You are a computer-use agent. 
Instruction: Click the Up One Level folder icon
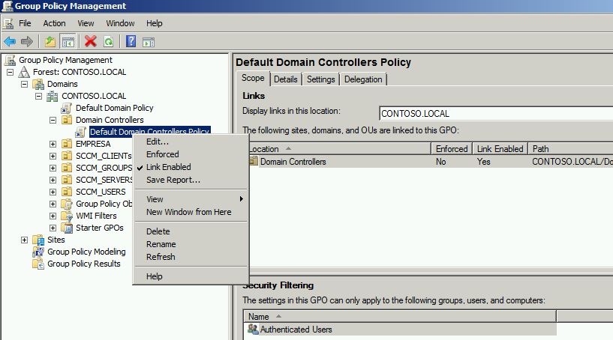click(x=50, y=42)
